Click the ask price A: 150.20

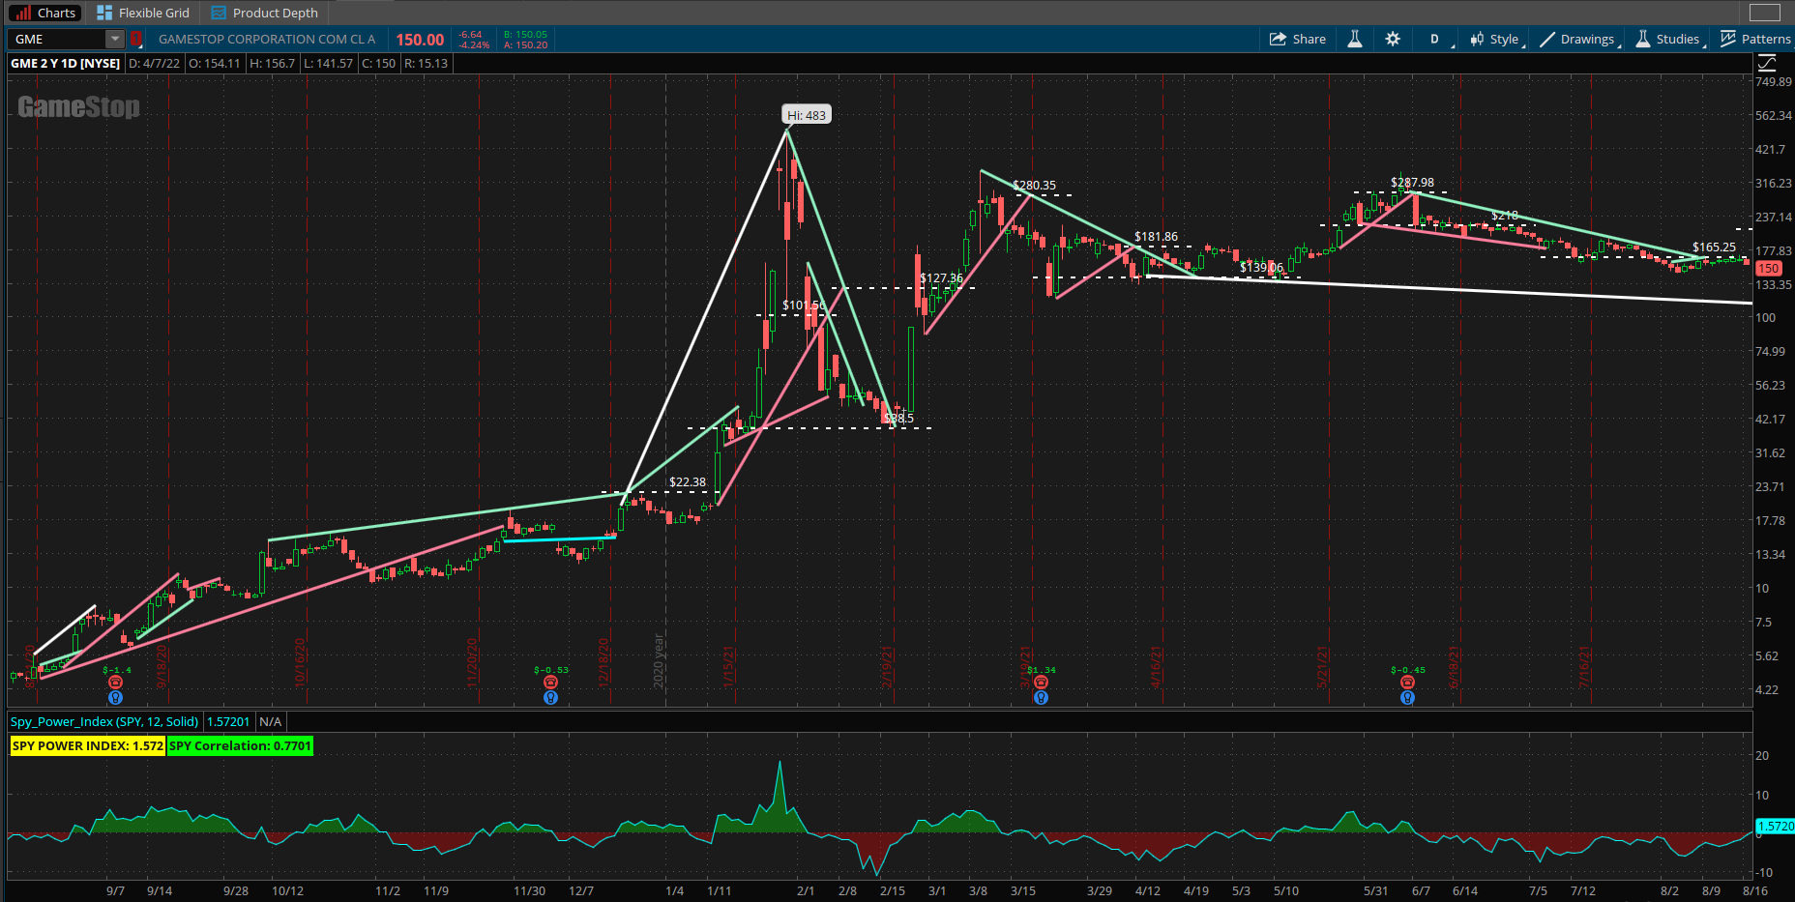tap(525, 45)
